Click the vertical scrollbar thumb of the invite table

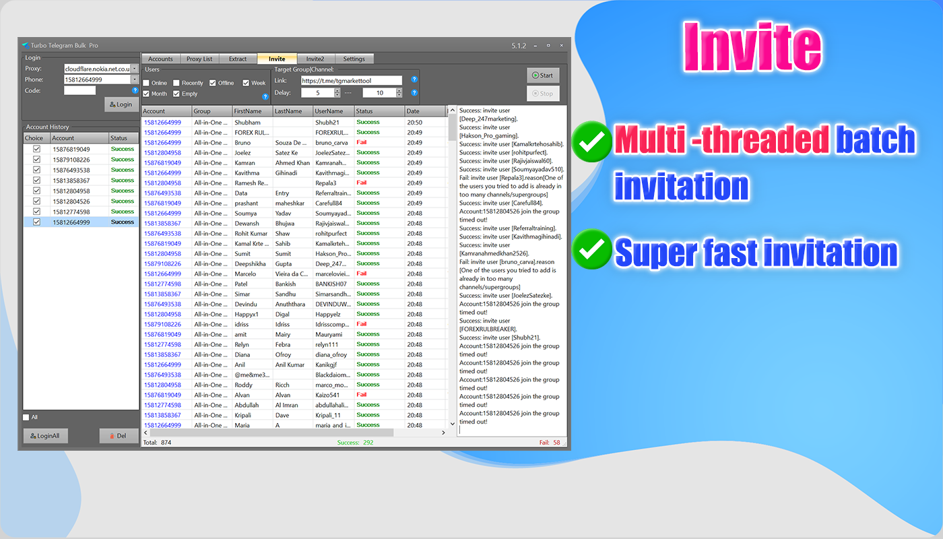452,128
